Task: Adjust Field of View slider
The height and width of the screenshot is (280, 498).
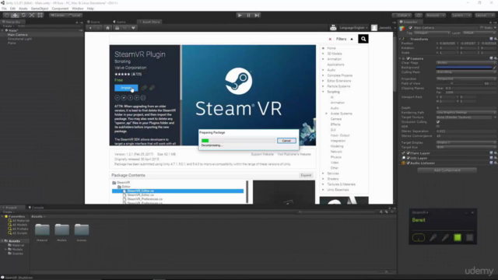Action: [458, 83]
